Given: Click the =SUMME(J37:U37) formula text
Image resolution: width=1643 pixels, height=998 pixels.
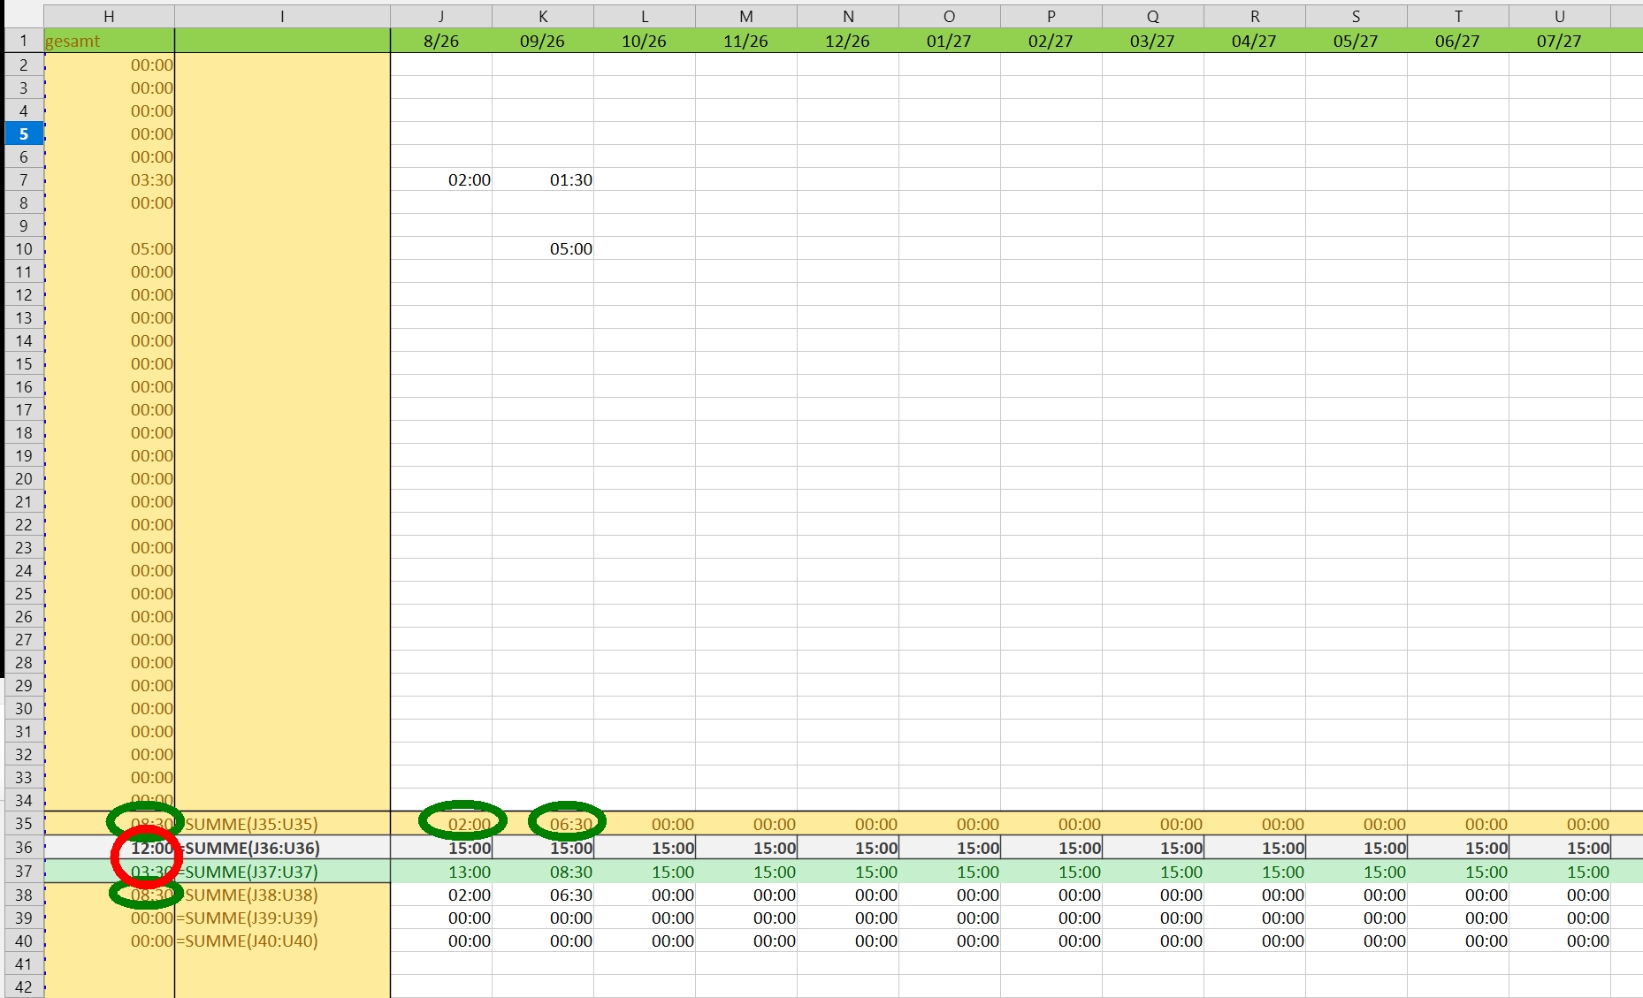Looking at the screenshot, I should click(248, 872).
